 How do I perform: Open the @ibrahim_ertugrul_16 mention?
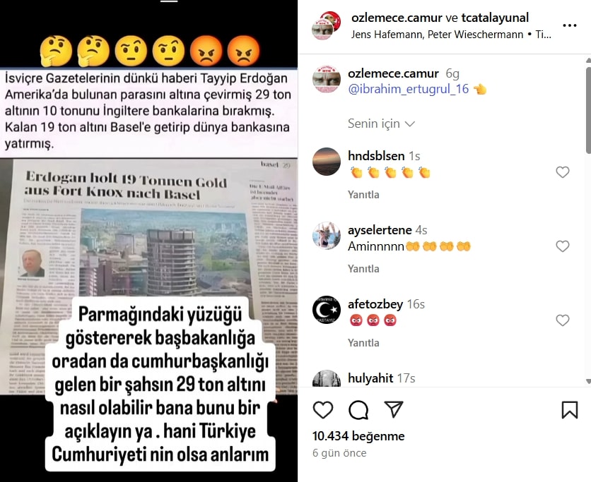point(408,89)
